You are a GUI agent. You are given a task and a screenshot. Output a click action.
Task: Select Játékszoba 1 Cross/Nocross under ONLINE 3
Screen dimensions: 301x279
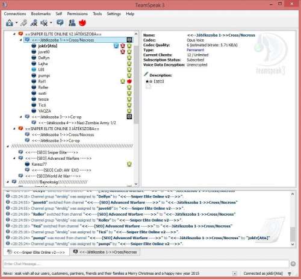coord(63,134)
